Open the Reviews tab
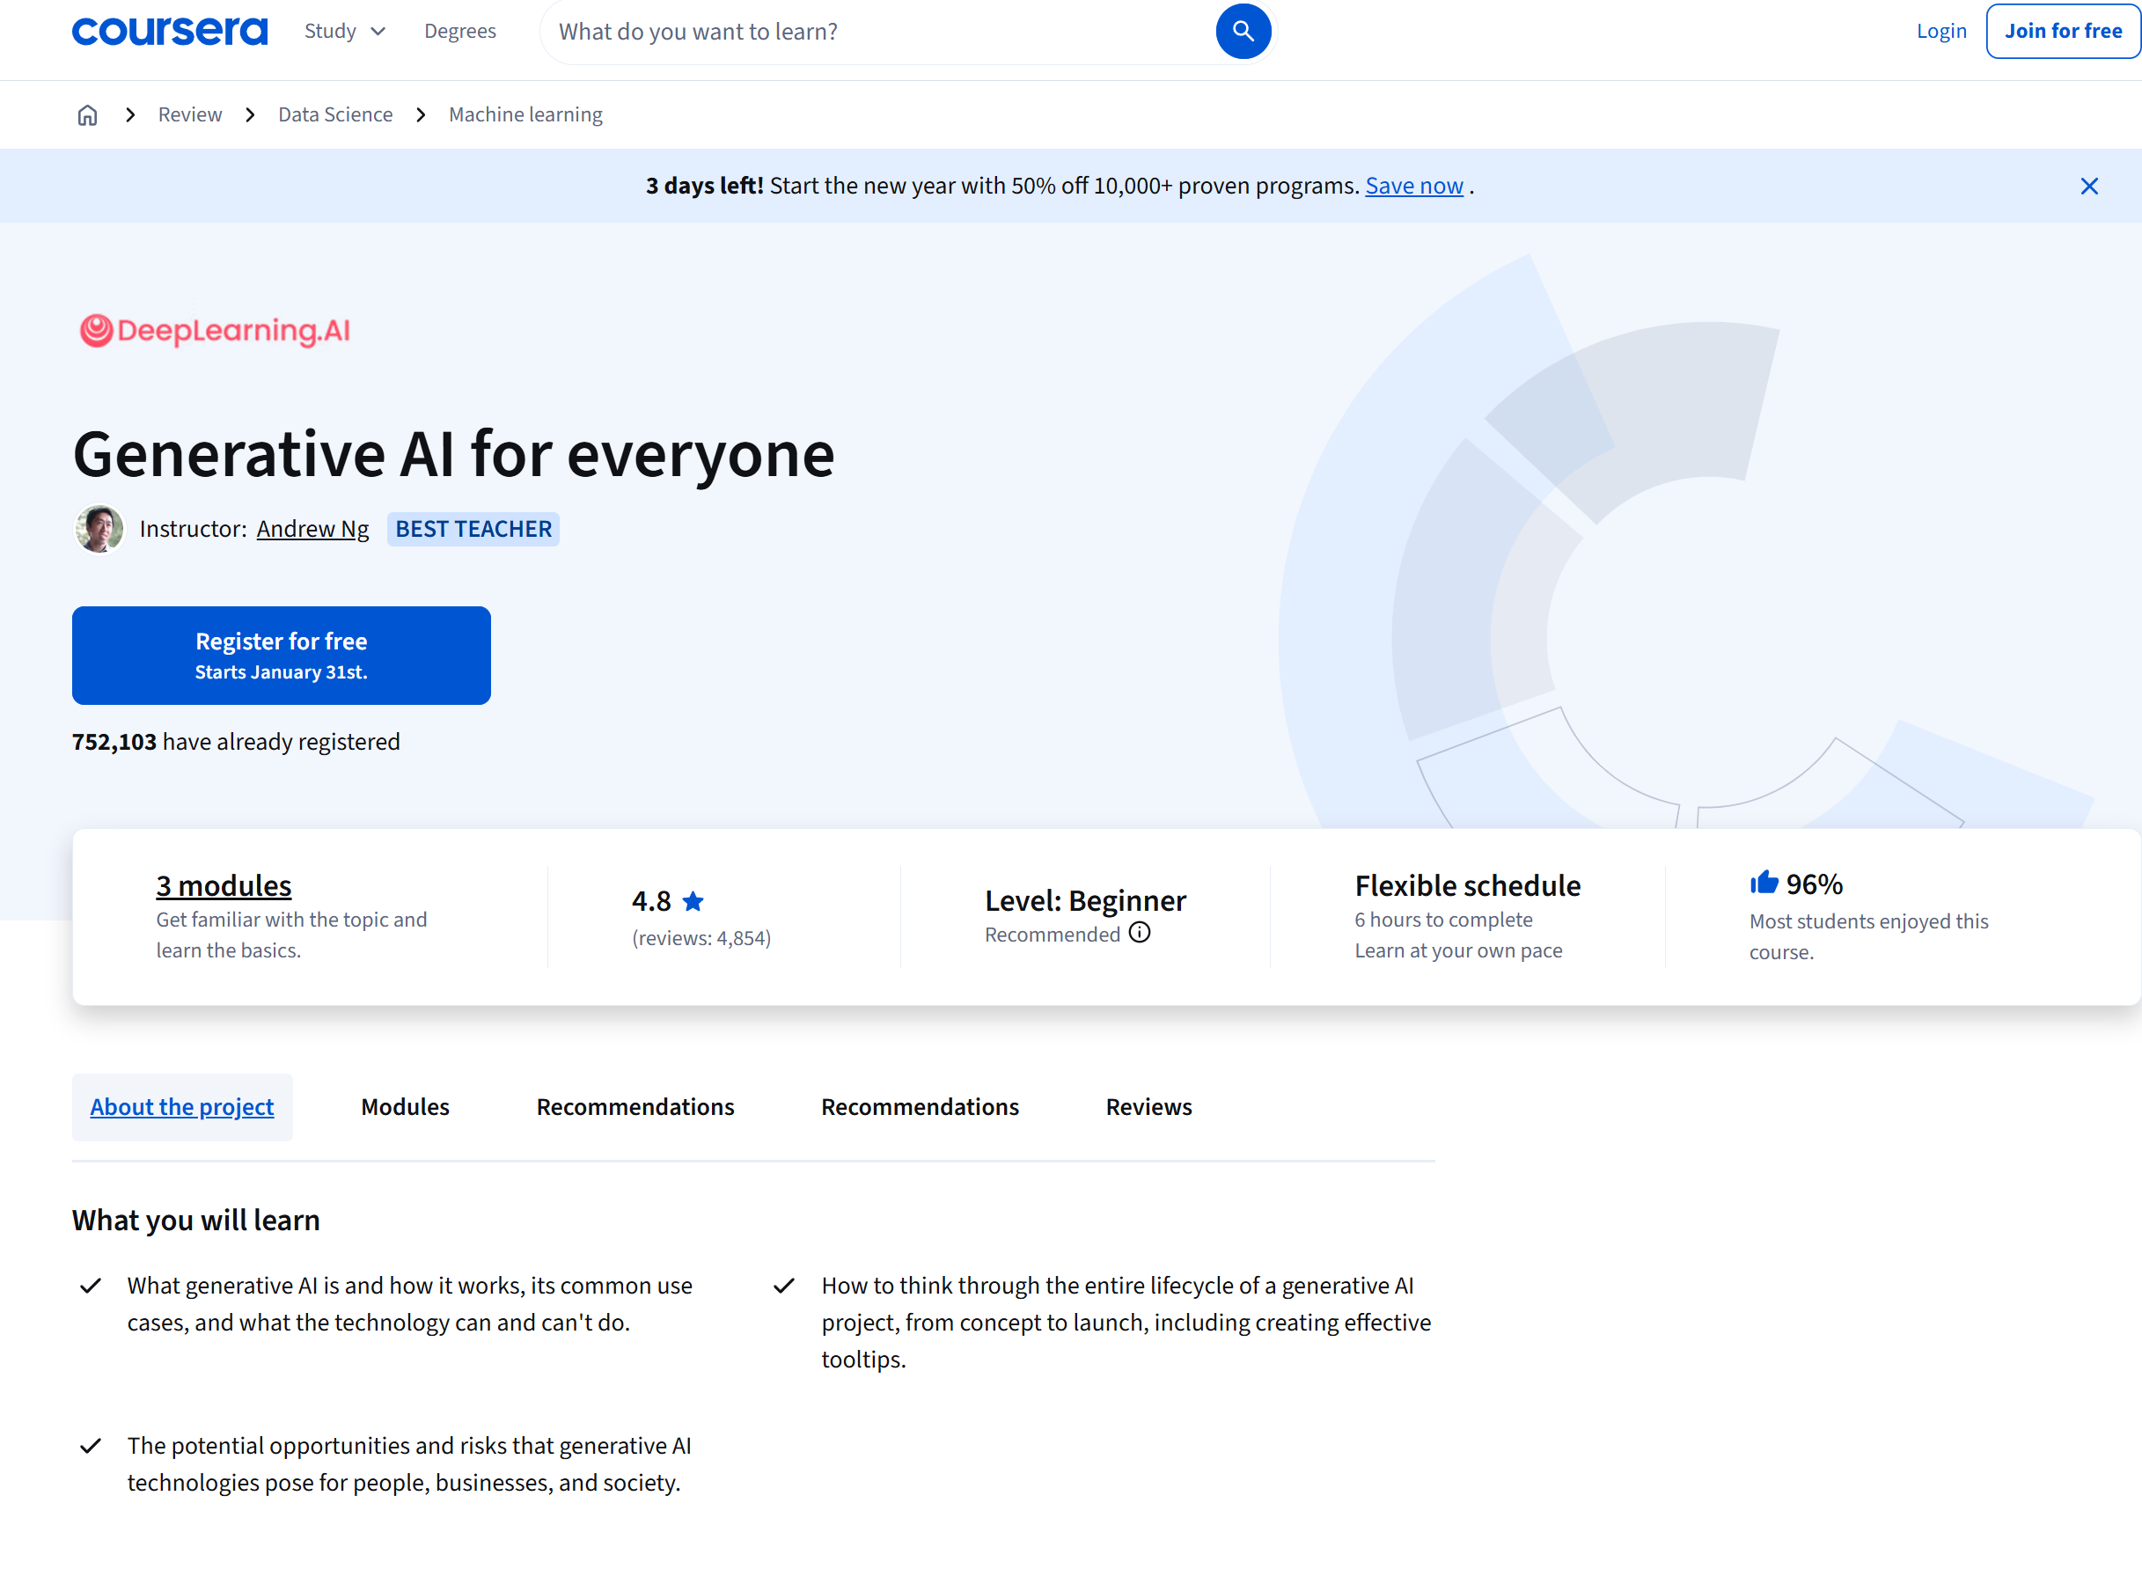This screenshot has height=1584, width=2142. (1148, 1107)
